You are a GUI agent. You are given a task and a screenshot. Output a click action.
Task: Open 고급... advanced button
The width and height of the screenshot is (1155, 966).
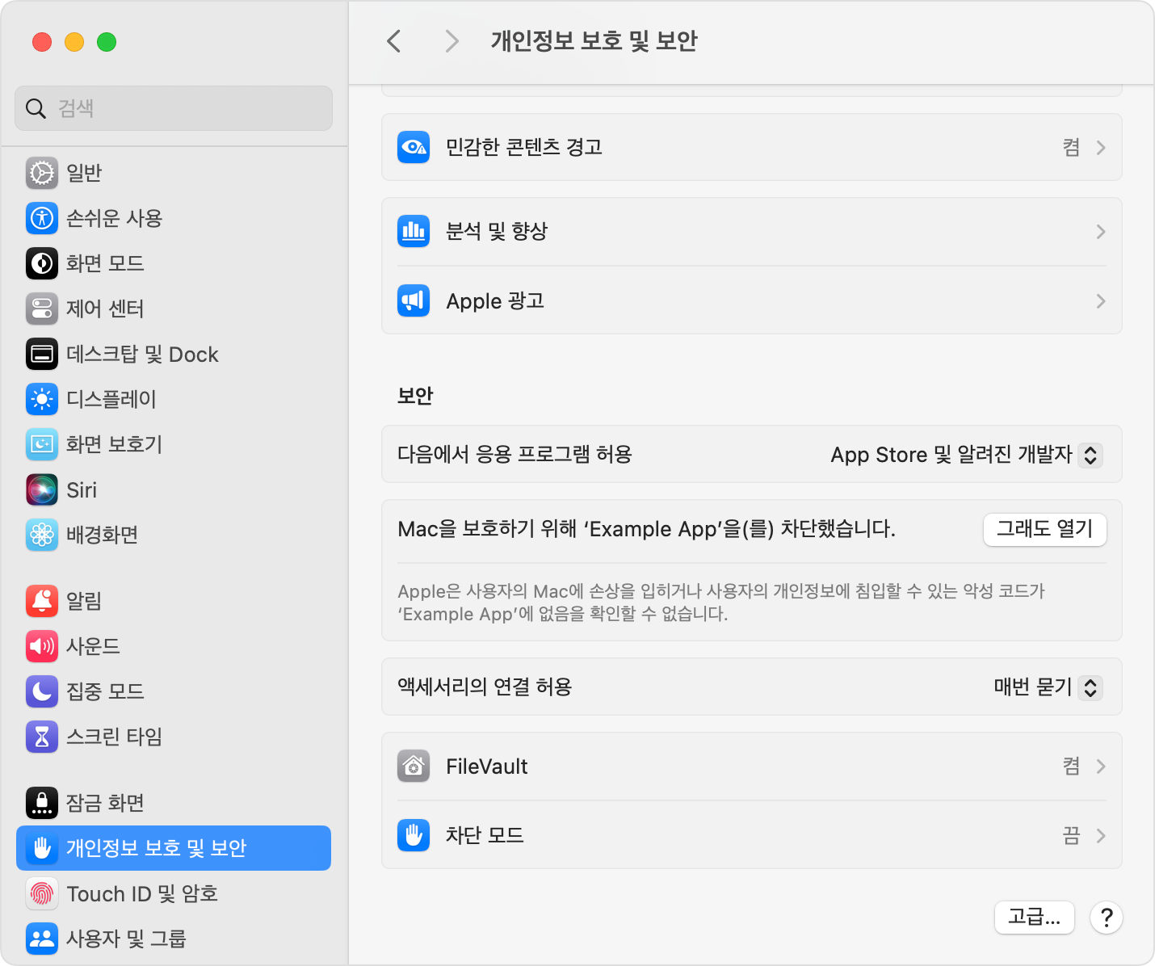(x=1035, y=918)
